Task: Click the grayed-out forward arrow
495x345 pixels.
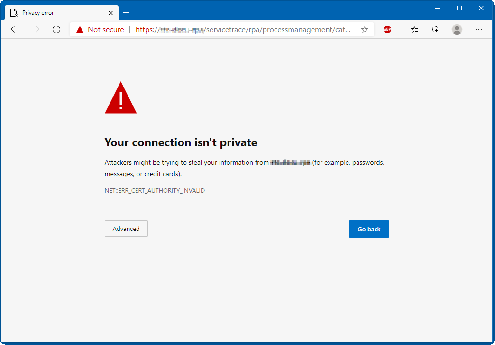Action: pos(35,29)
